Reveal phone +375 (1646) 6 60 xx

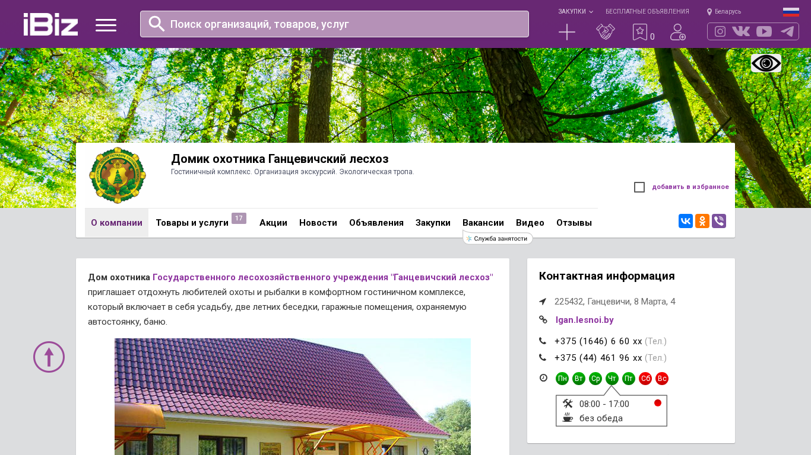coord(598,341)
